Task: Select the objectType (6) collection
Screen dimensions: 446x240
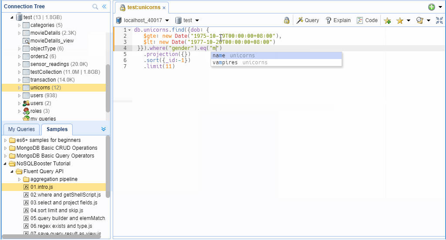Action: [47, 49]
